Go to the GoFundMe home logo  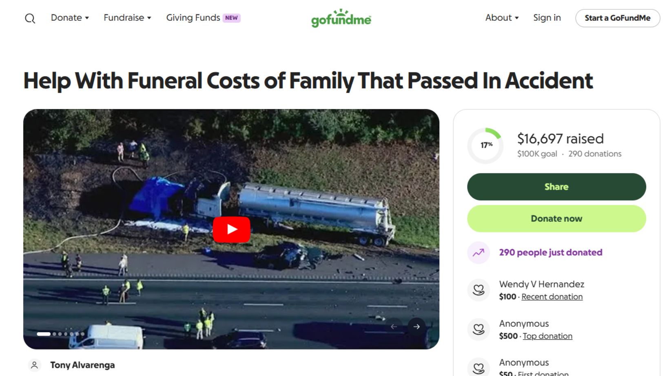click(x=341, y=18)
